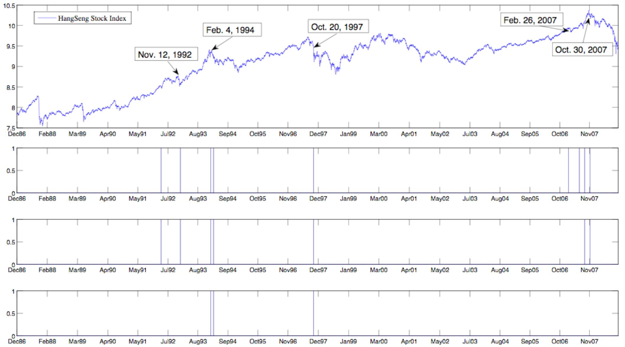Screen dimensions: 625x347
Task: Click Dec97 on the lowest chart's x-axis
Action: [x=318, y=341]
